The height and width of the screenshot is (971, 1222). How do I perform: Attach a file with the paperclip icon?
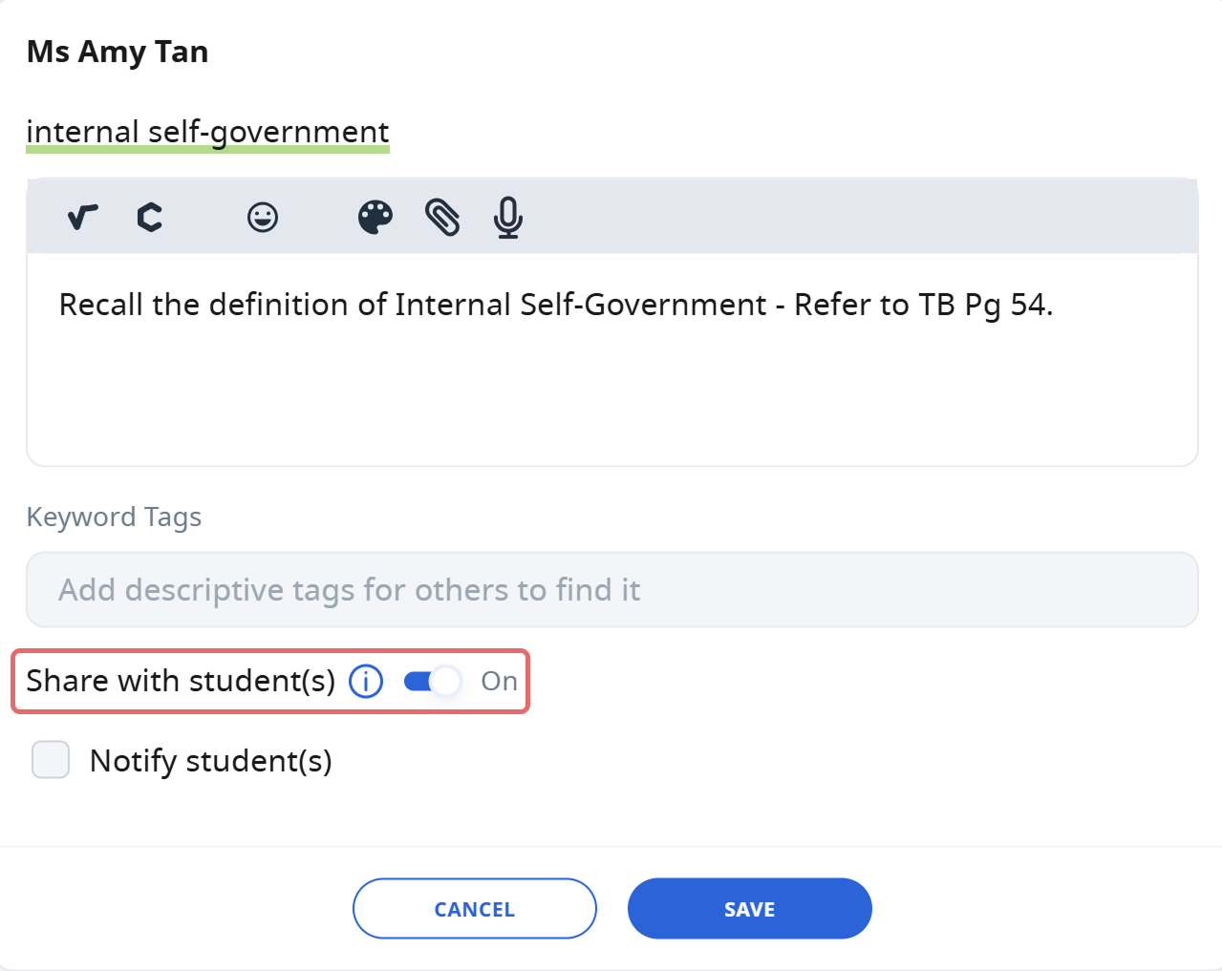(442, 217)
